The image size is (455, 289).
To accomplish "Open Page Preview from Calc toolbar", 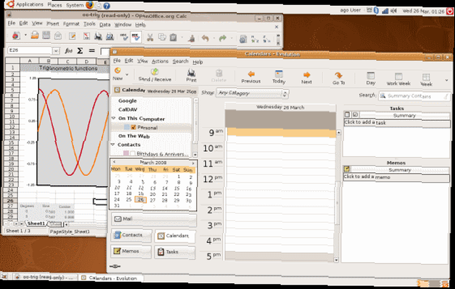I will tap(110, 36).
